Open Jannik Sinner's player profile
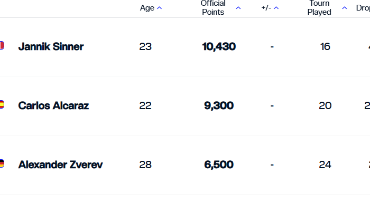The height and width of the screenshot is (204, 370). 51,46
